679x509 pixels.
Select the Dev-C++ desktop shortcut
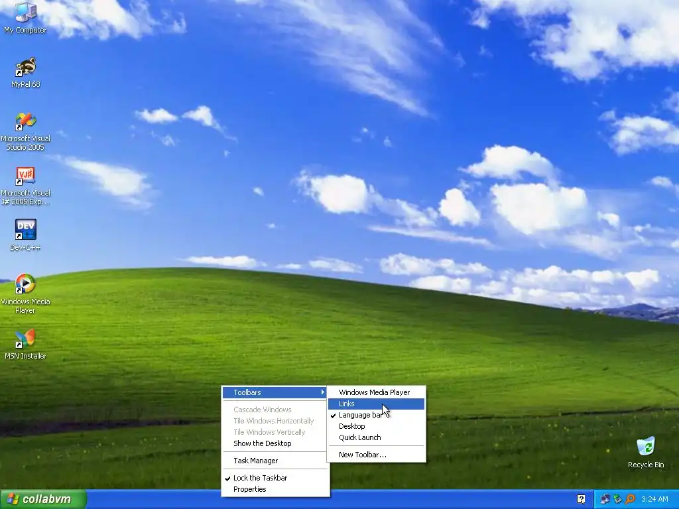[25, 235]
